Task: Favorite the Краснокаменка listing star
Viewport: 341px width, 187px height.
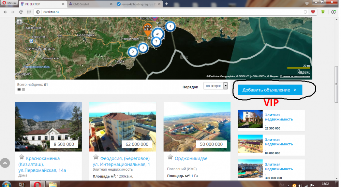Action: coord(21,157)
